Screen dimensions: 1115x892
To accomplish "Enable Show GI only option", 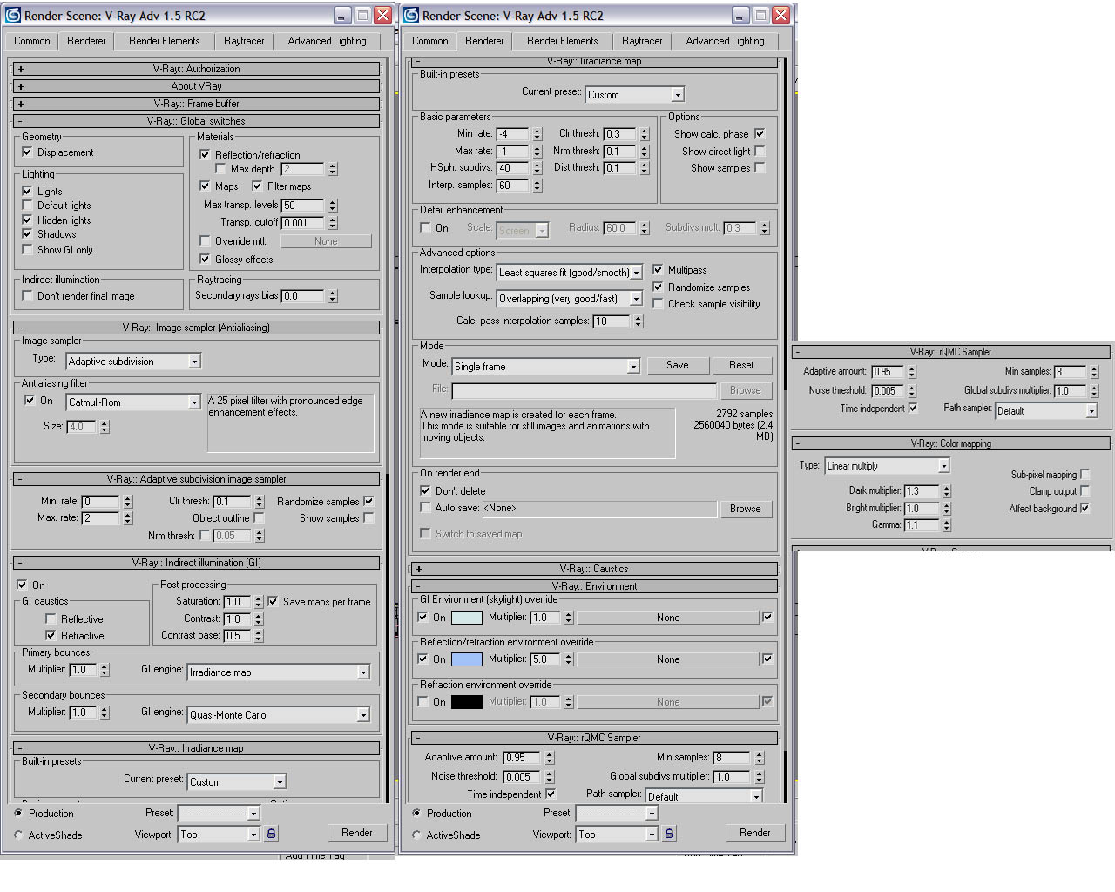I will tap(27, 250).
